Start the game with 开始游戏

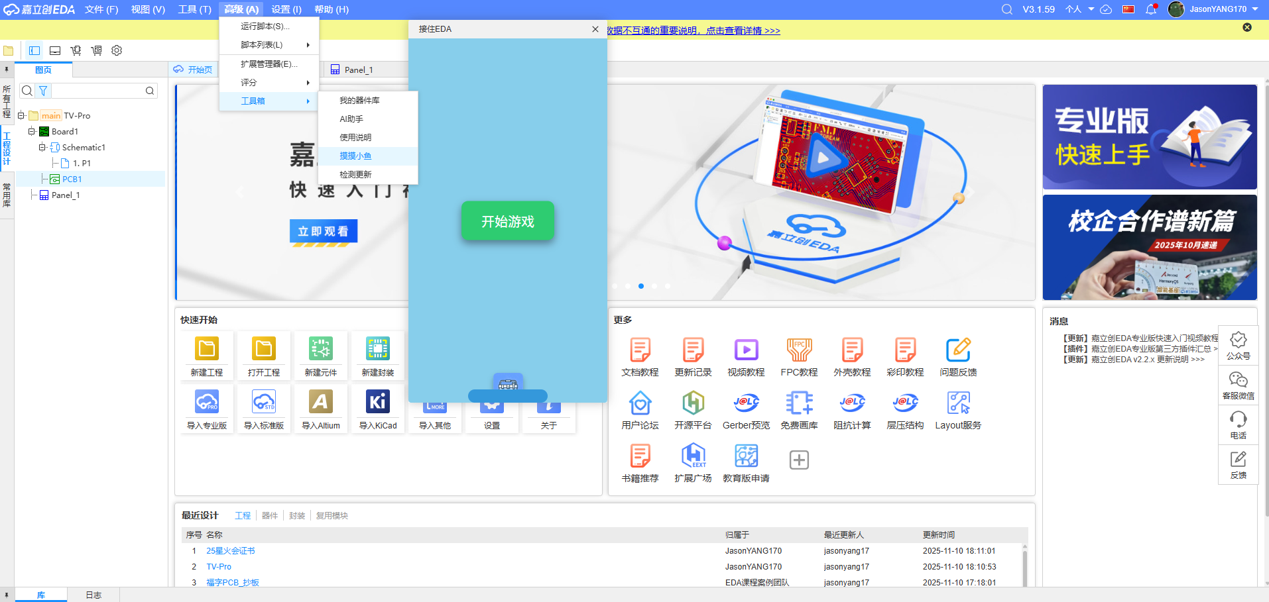tap(508, 221)
